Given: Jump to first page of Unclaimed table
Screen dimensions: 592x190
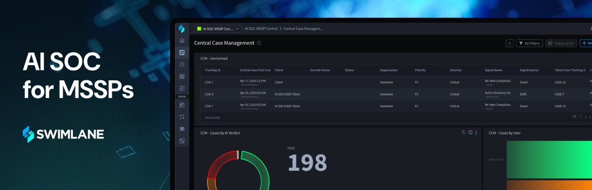Looking at the screenshot, I should pos(575,117).
